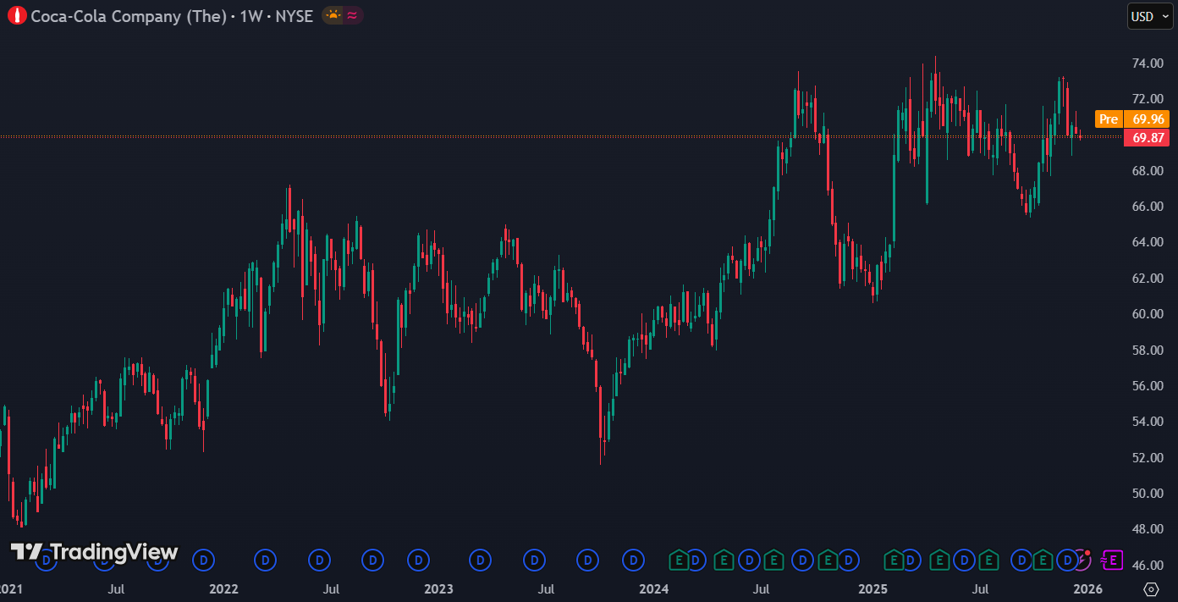1178x602 pixels.
Task: Click the 74.00 price axis label
Action: pos(1147,64)
